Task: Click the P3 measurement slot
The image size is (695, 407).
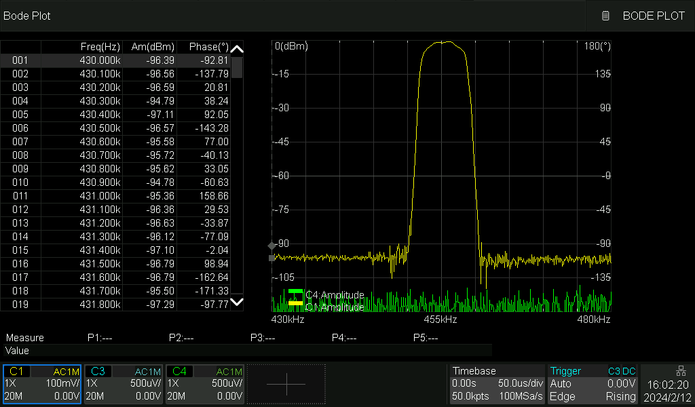Action: 263,338
